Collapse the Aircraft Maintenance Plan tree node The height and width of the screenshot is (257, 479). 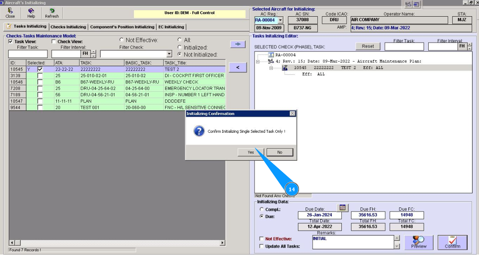(257, 61)
